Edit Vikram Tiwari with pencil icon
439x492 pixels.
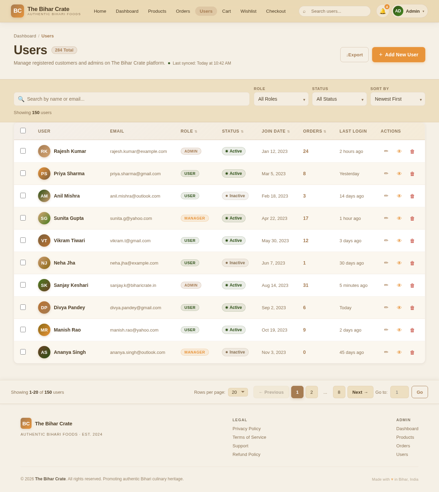tap(386, 241)
